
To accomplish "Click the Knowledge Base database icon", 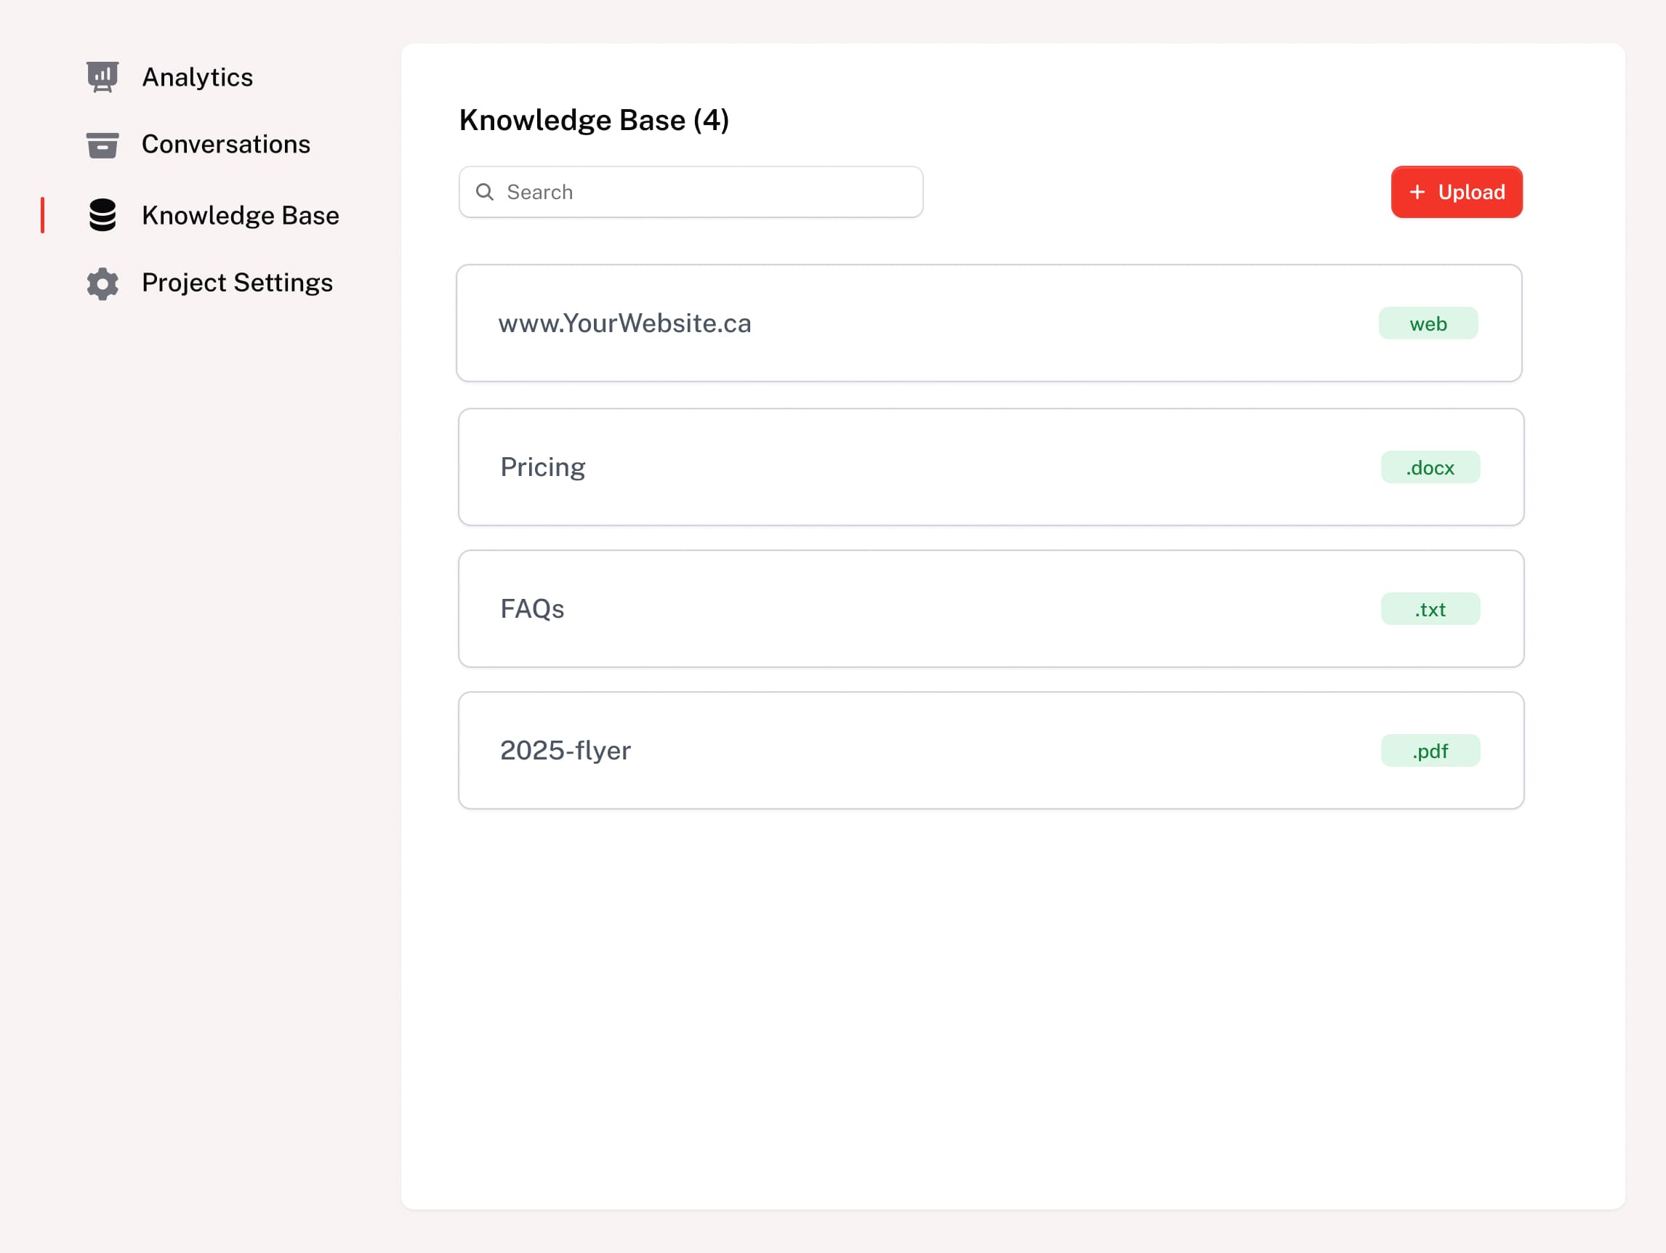I will (102, 215).
